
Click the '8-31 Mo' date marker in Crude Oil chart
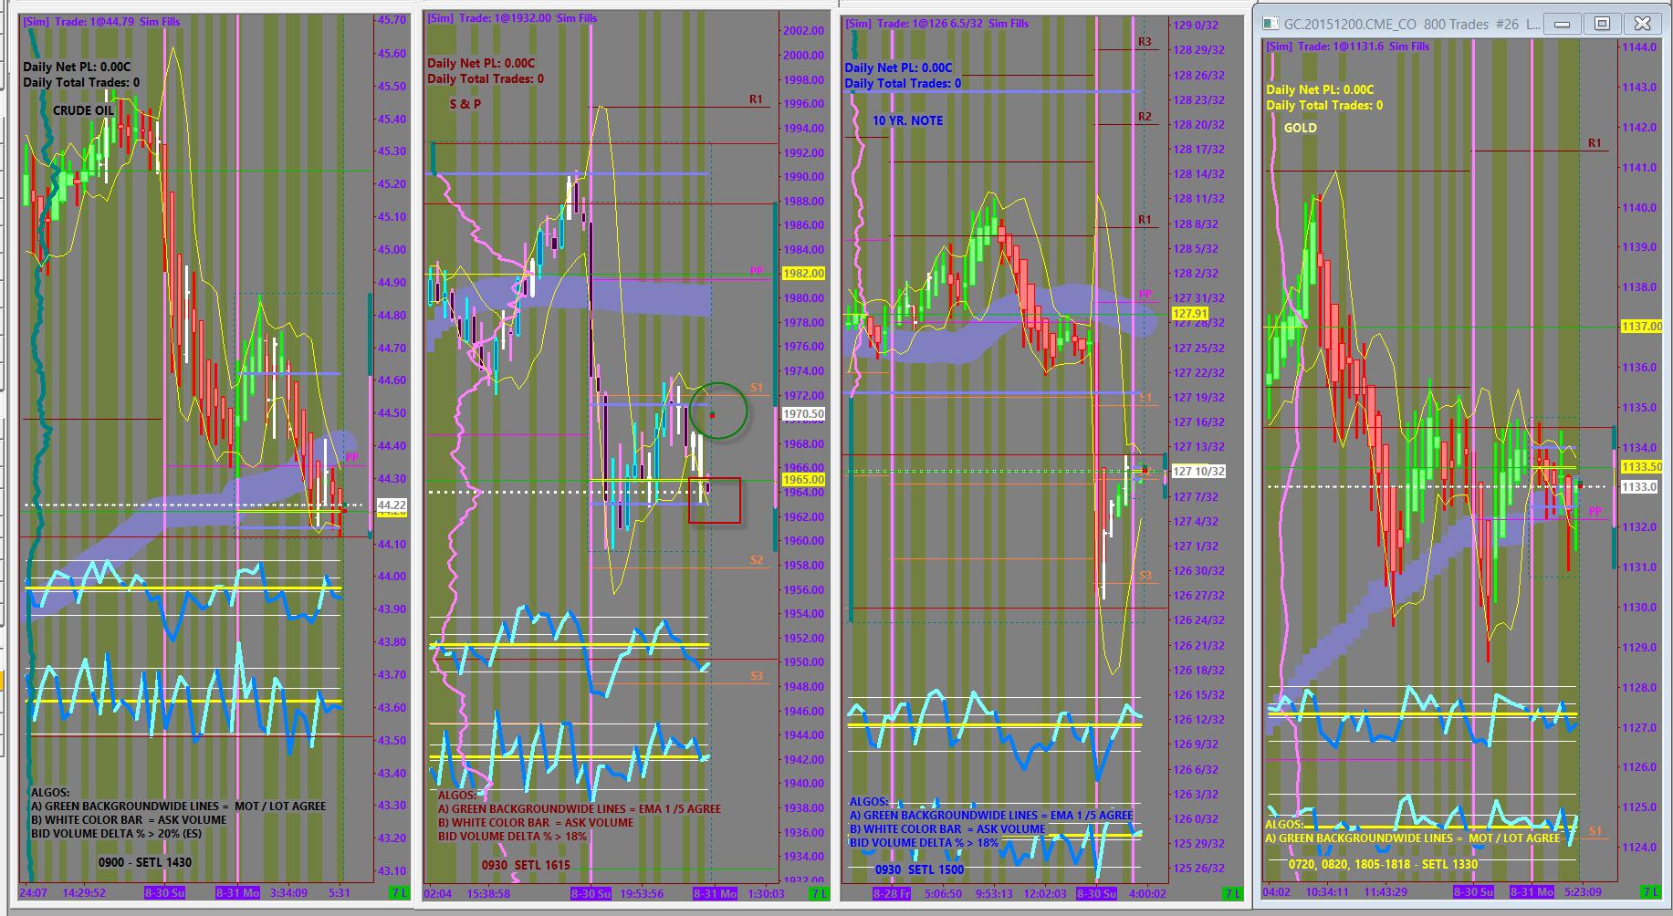[x=237, y=892]
